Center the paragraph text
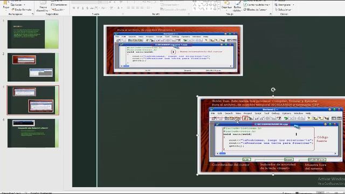This screenshot has height=194, width=345. click(133, 8)
